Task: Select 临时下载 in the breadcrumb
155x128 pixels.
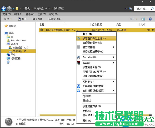Action: pos(59,8)
